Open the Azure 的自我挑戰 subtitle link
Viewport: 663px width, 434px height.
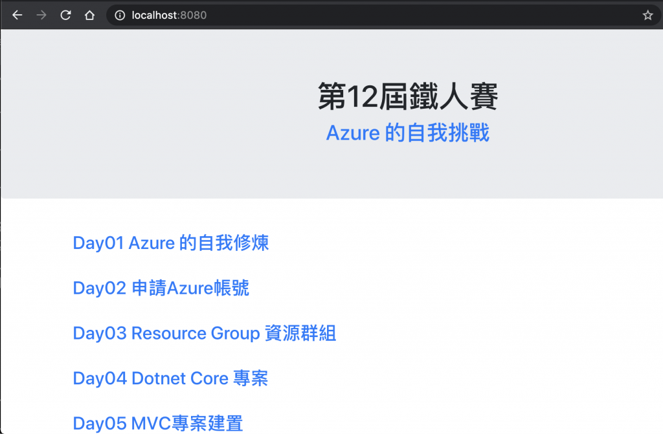pyautogui.click(x=408, y=133)
